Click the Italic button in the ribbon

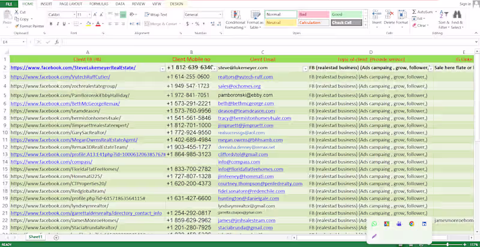[57, 24]
